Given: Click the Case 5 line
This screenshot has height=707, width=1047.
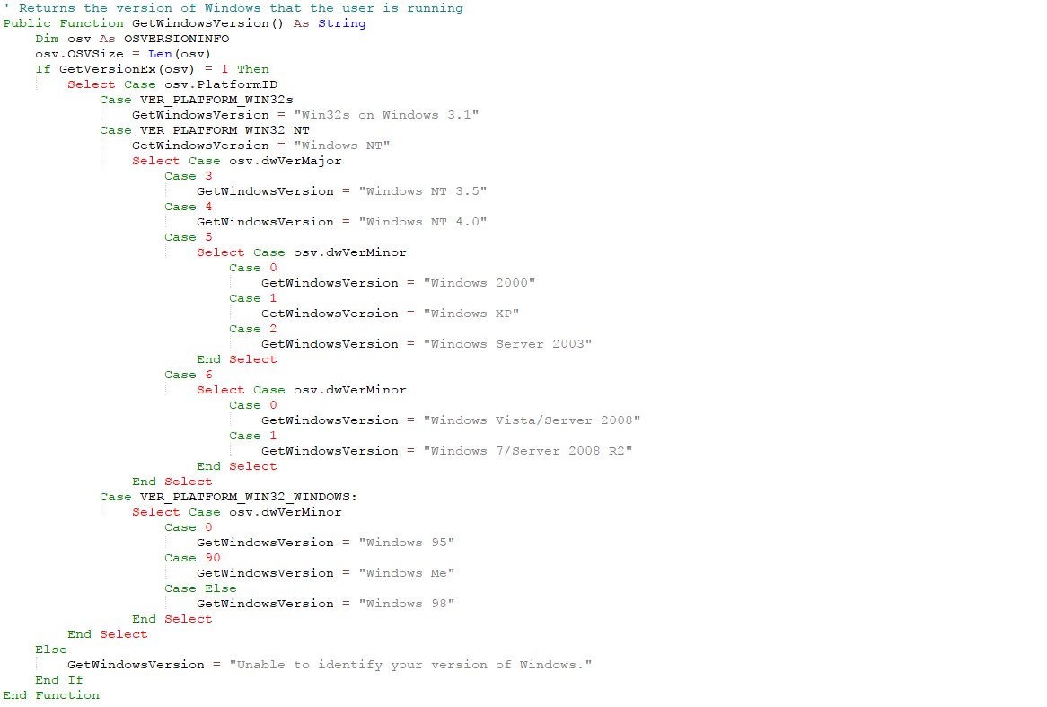Looking at the screenshot, I should pos(189,237).
